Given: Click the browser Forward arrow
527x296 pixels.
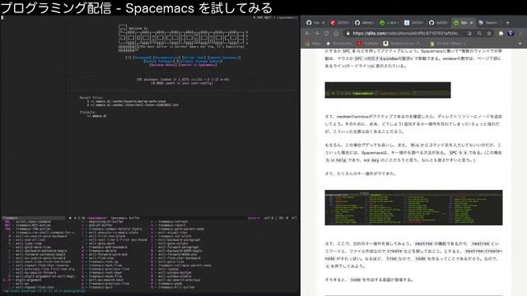Looking at the screenshot, I should point(316,34).
